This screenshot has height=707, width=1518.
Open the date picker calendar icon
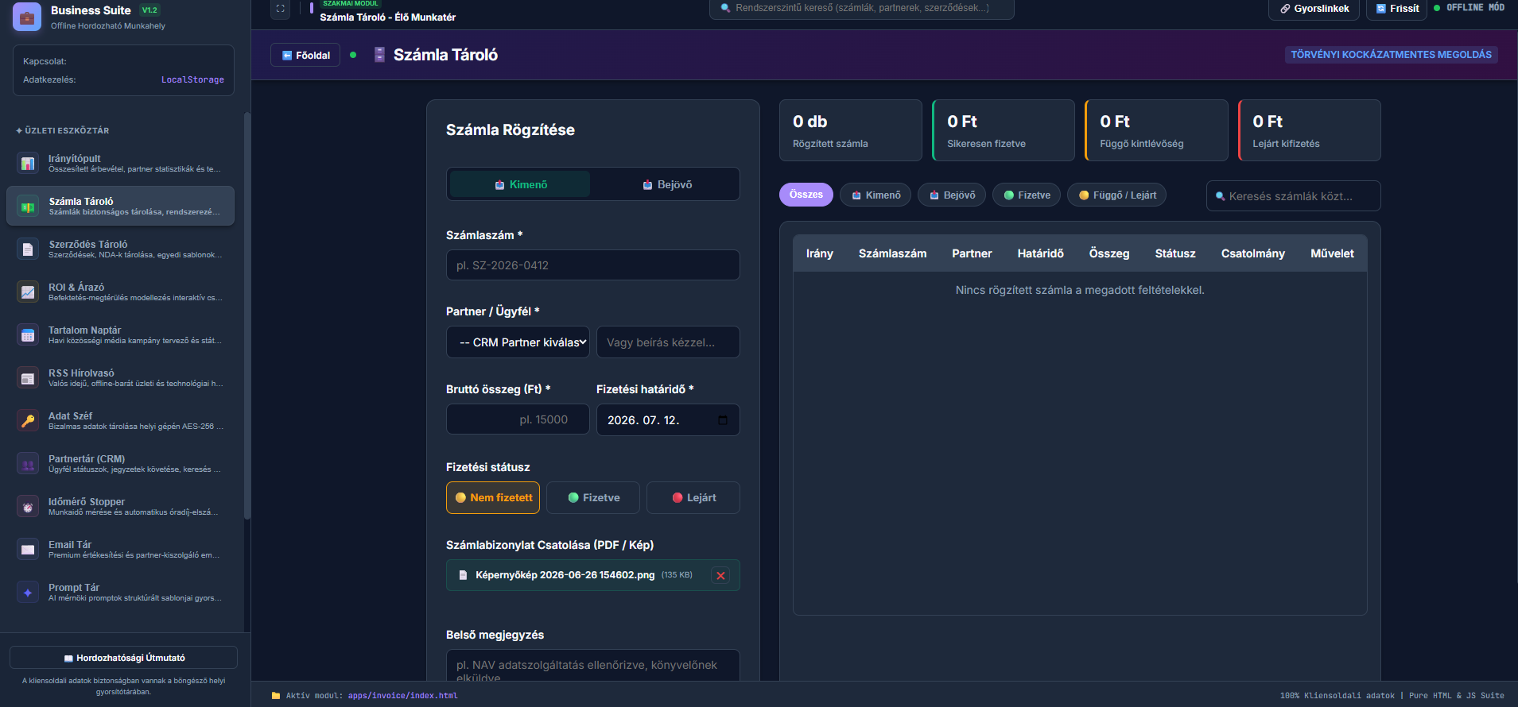click(x=723, y=420)
